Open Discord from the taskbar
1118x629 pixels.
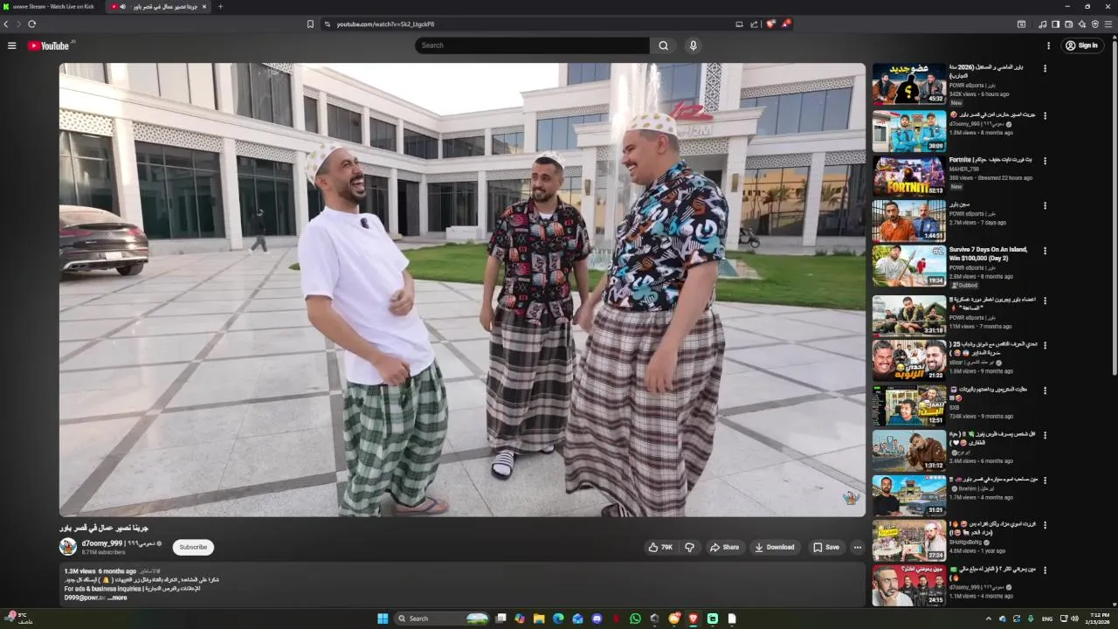click(x=597, y=619)
